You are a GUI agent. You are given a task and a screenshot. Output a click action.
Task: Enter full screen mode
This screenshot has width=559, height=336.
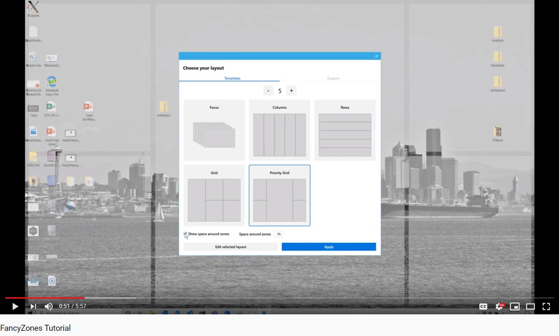[546, 306]
